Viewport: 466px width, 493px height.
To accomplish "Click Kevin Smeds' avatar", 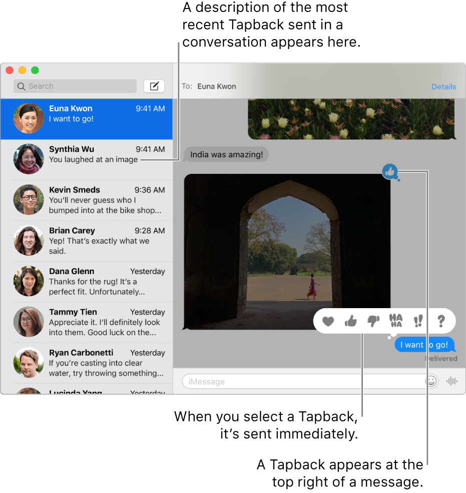I will pyautogui.click(x=29, y=199).
